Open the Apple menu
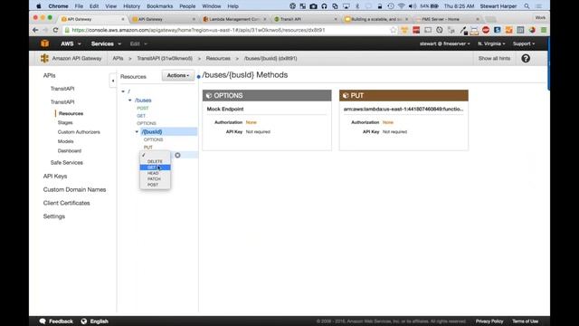The height and width of the screenshot is (326, 579). pyautogui.click(x=39, y=6)
